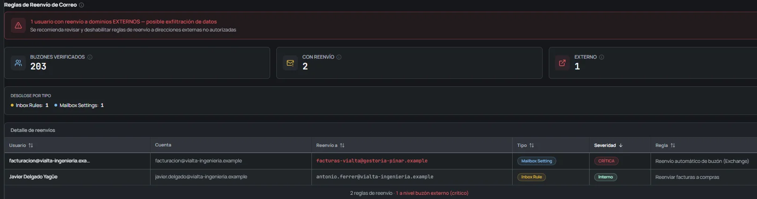This screenshot has height=199, width=757.
Task: Click the Mailbox Setting type badge
Action: (x=537, y=161)
